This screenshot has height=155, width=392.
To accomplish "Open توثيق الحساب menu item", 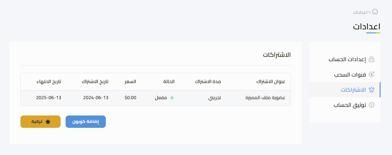I will click(345, 105).
